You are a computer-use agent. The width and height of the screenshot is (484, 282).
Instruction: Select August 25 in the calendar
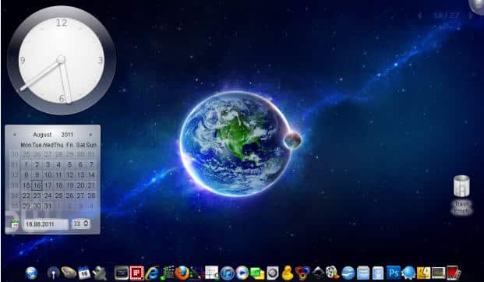point(58,196)
